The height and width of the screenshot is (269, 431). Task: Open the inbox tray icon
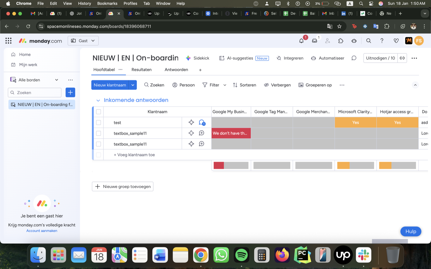pos(315,41)
